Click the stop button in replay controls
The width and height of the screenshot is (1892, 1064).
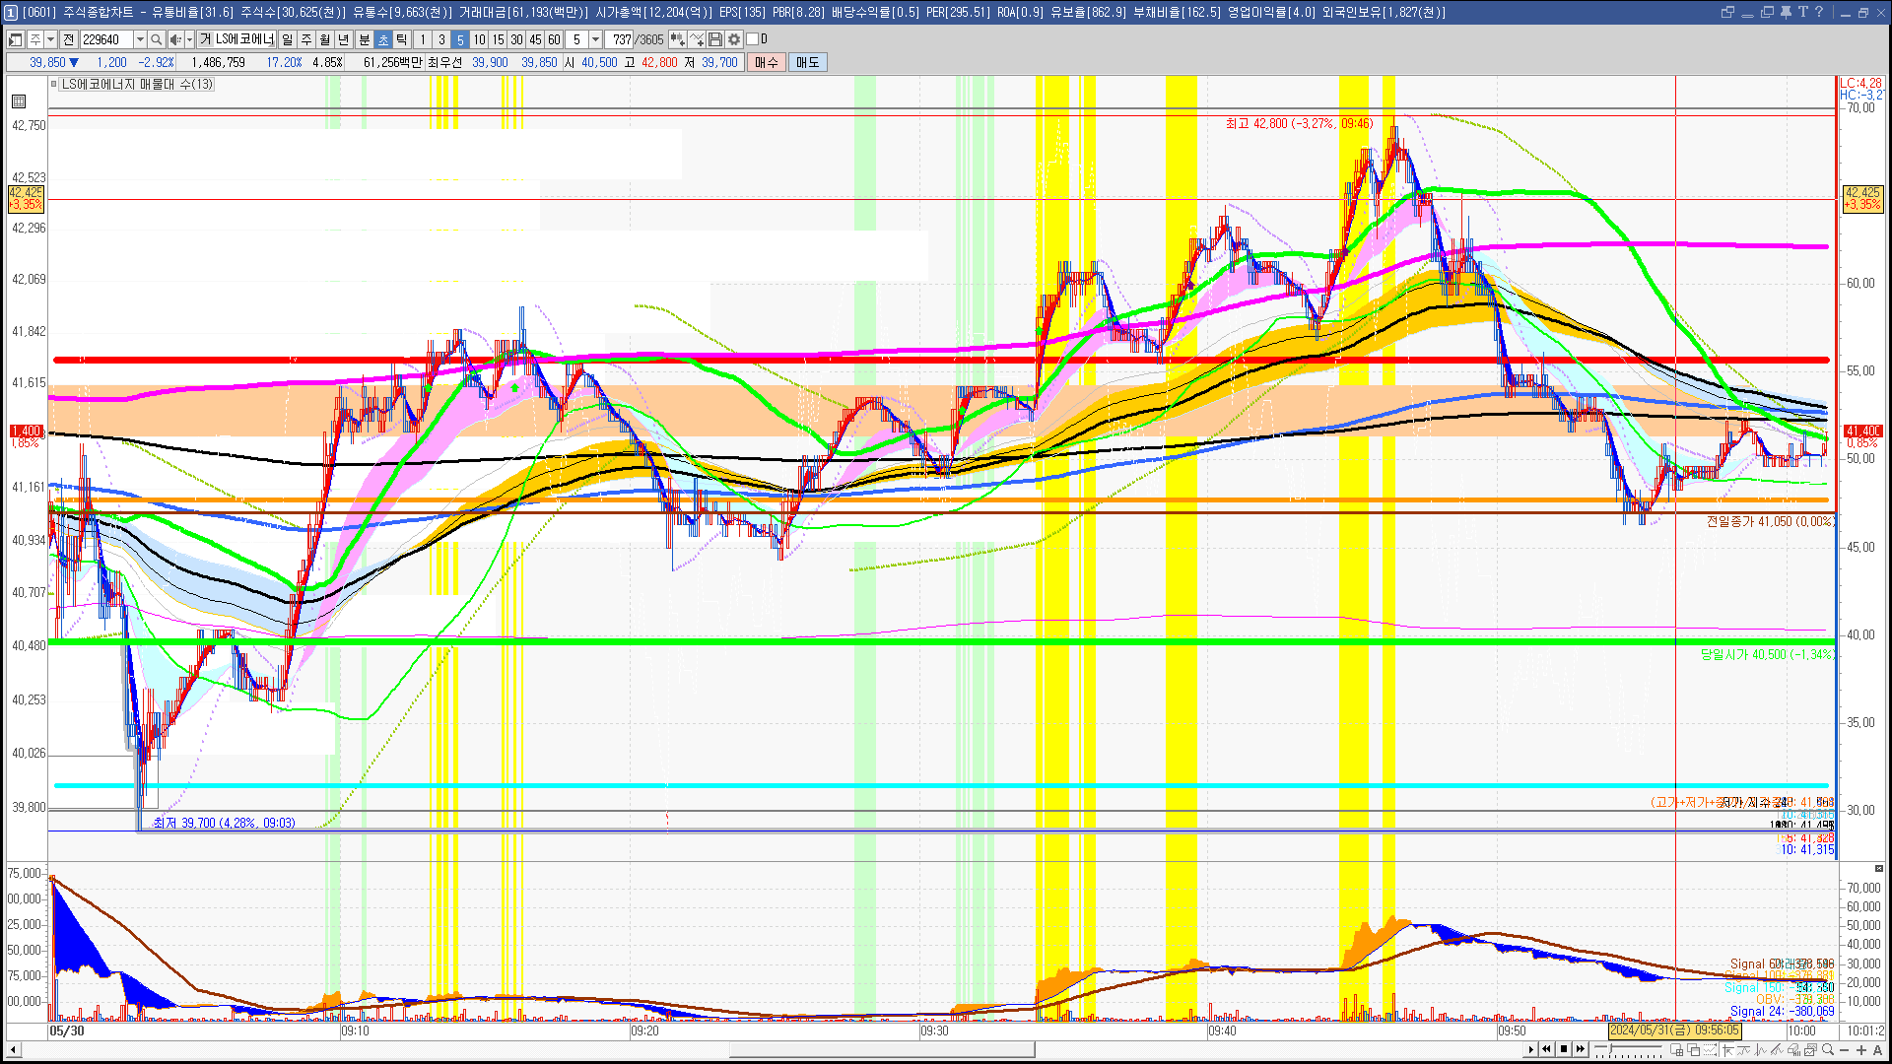1563,1049
